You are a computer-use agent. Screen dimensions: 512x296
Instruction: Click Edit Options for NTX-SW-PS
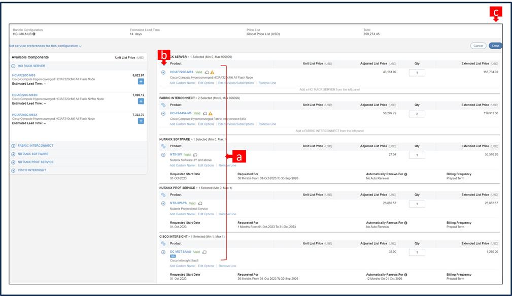(206, 214)
